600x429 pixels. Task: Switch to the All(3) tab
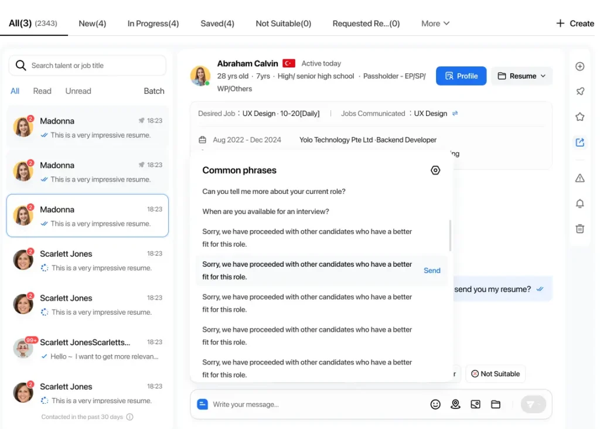[x=33, y=23]
